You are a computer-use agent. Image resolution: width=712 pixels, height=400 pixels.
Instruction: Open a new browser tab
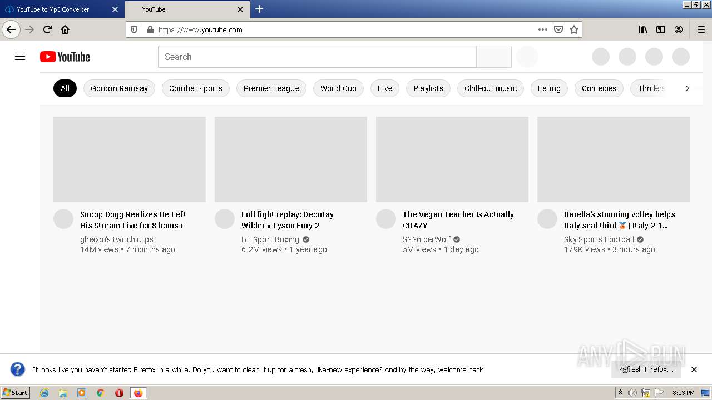259,9
